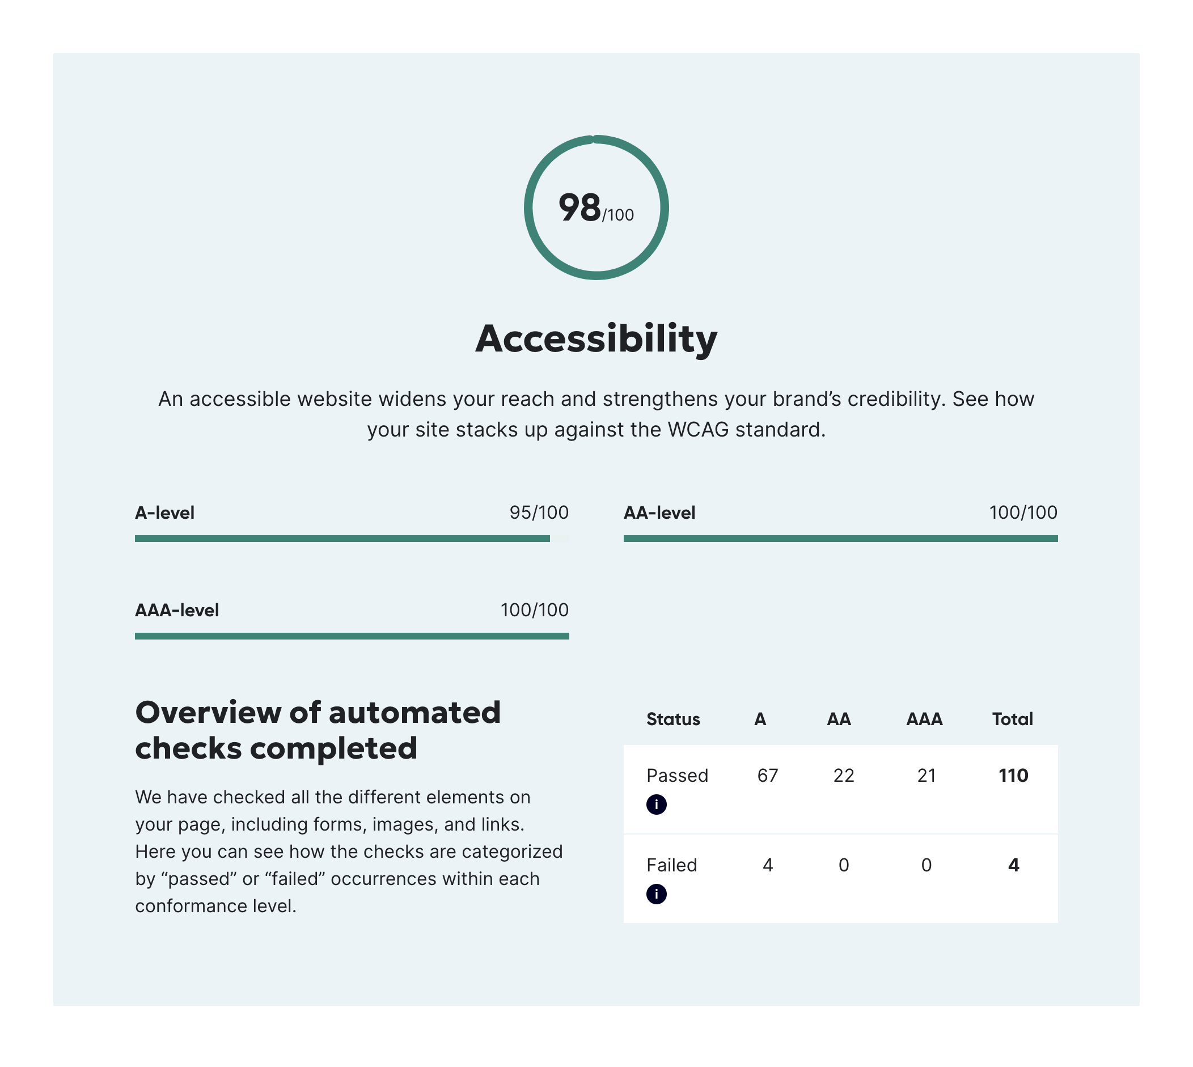The height and width of the screenshot is (1067, 1193).
Task: Click the Status column header
Action: [673, 719]
